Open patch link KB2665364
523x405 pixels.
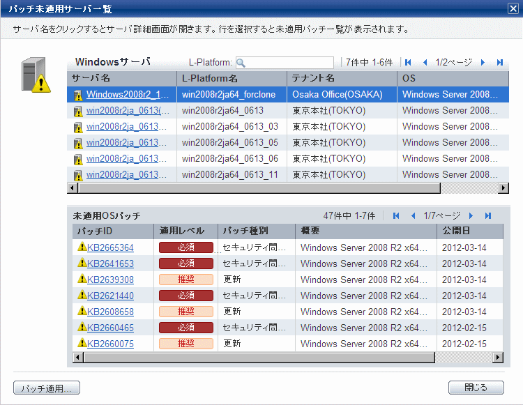coord(110,247)
